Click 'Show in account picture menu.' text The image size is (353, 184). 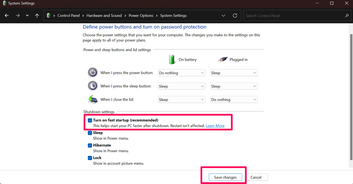click(118, 163)
